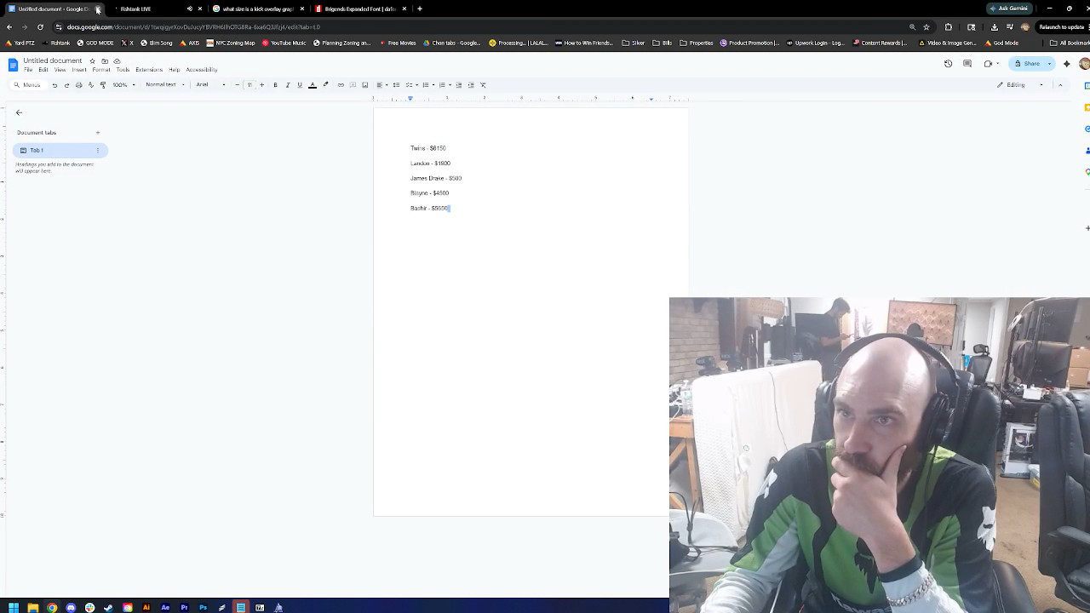The image size is (1090, 613).
Task: Open the Windows Start menu
Action: click(x=14, y=608)
